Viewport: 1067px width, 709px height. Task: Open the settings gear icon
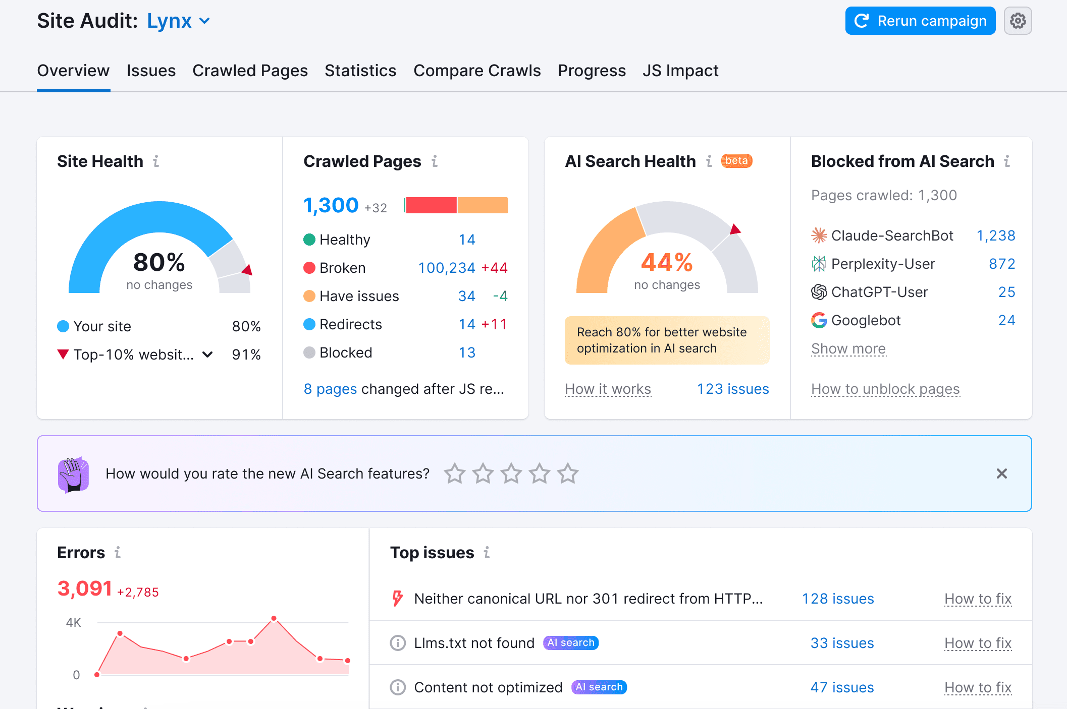click(x=1018, y=21)
